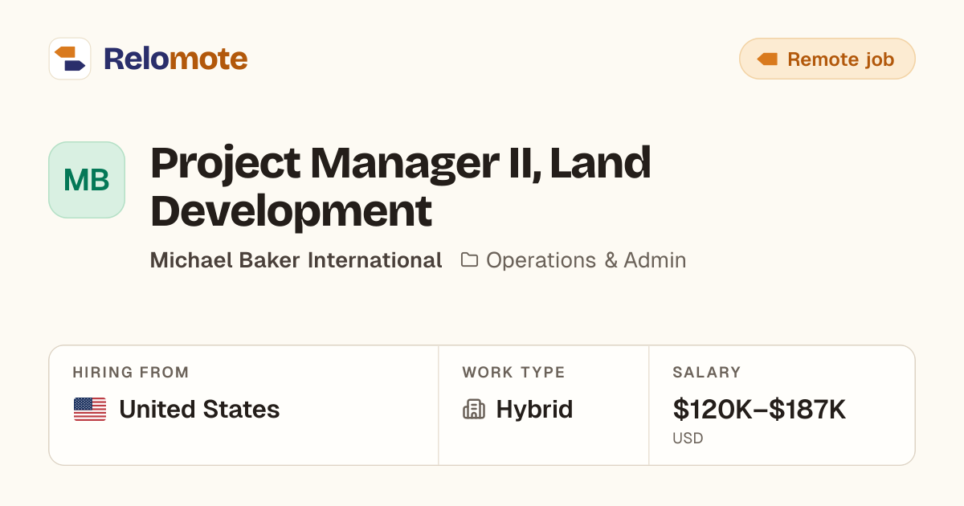Select the $120K–$187K salary value

pos(759,410)
